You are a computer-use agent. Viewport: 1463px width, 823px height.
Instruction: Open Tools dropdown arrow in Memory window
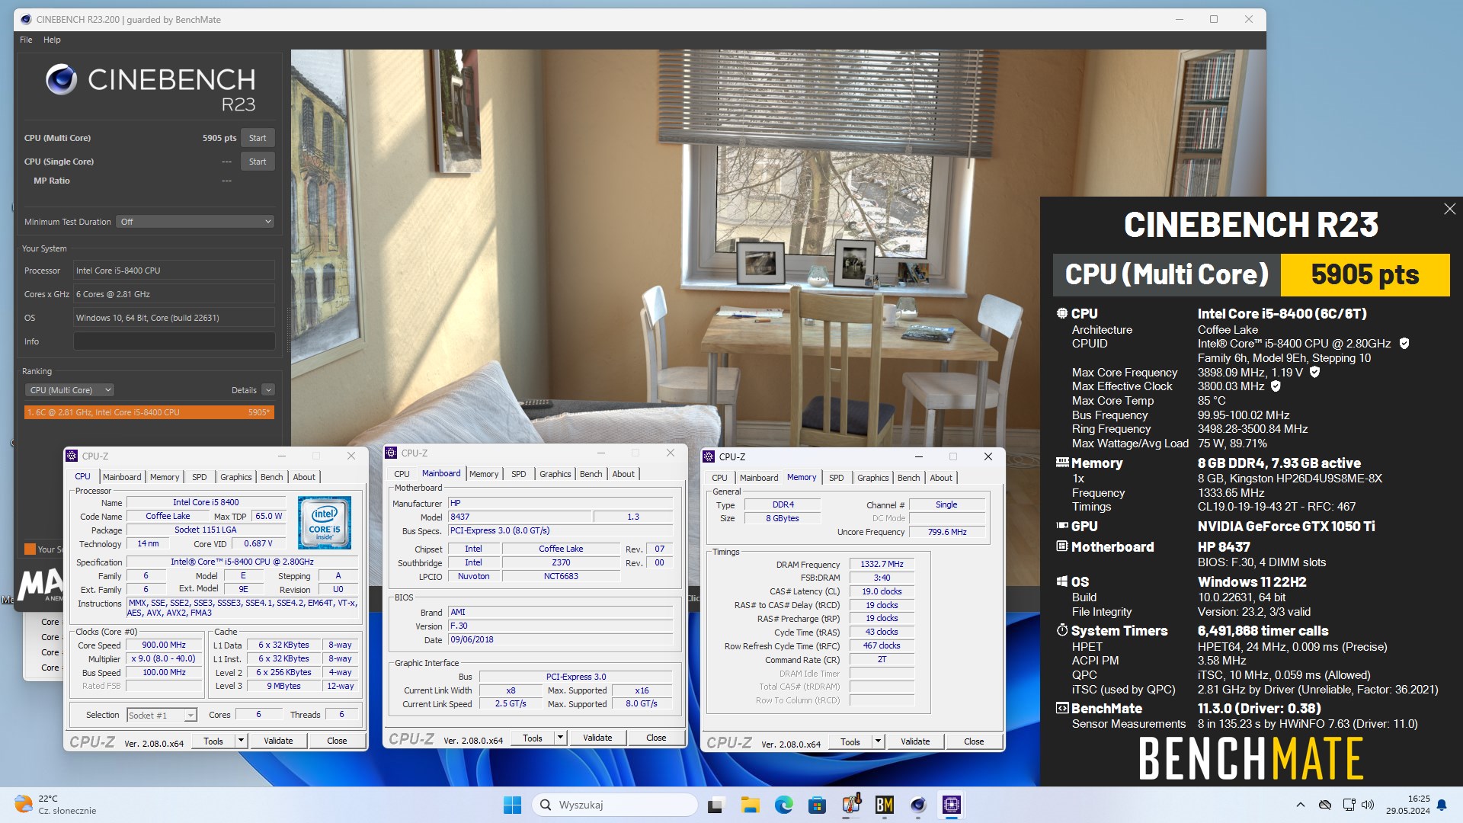click(878, 741)
